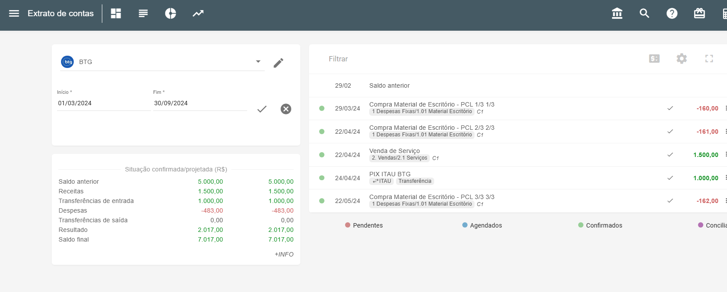Open the gift card icon in header
Viewport: 727px width, 292px height.
pyautogui.click(x=699, y=14)
